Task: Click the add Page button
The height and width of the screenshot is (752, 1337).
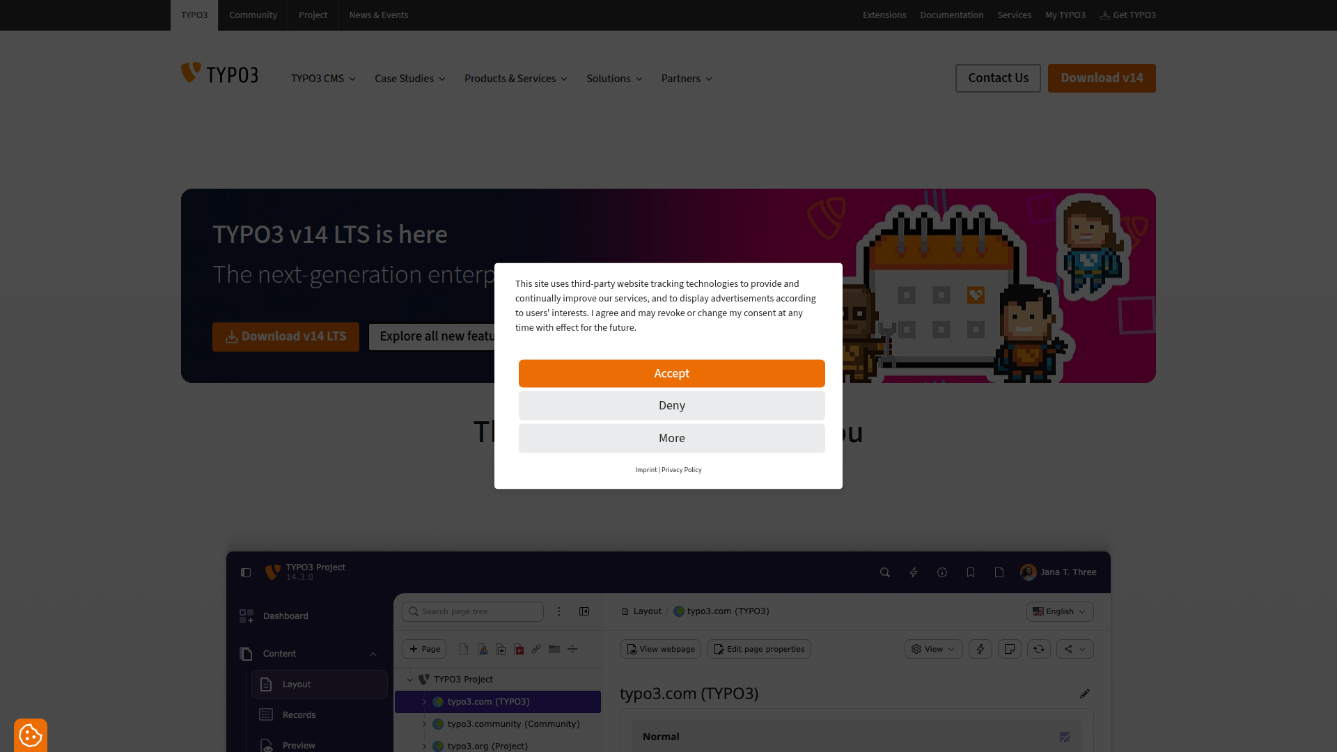Action: pyautogui.click(x=424, y=649)
